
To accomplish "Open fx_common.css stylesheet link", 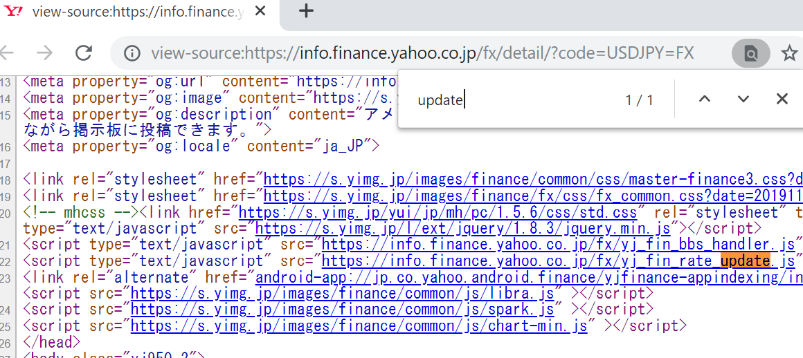I will pos(533,196).
